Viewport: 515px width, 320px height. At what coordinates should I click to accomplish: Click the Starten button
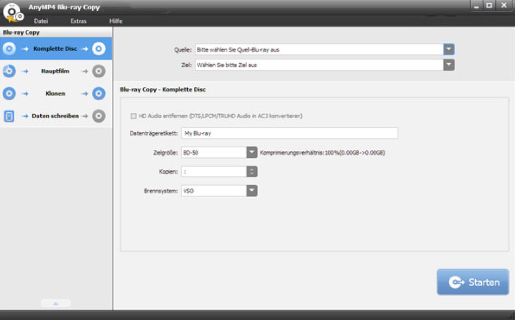[473, 282]
